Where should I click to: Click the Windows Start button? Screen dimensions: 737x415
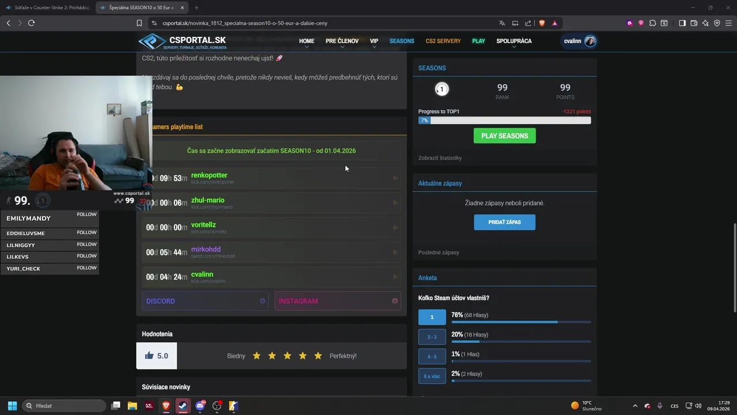click(12, 406)
